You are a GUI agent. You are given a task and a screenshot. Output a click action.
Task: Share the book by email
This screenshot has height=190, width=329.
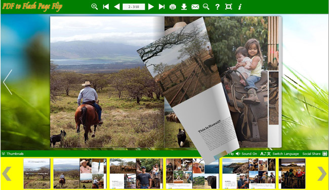pyautogui.click(x=195, y=7)
